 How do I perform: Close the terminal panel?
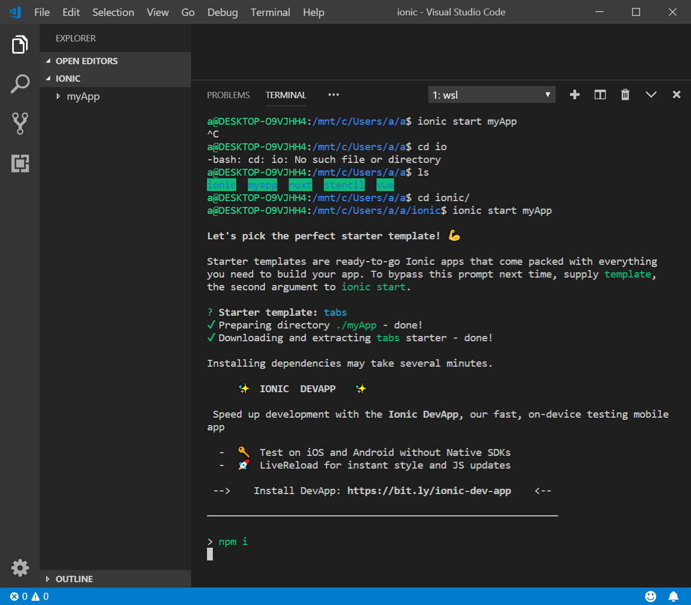tap(676, 95)
